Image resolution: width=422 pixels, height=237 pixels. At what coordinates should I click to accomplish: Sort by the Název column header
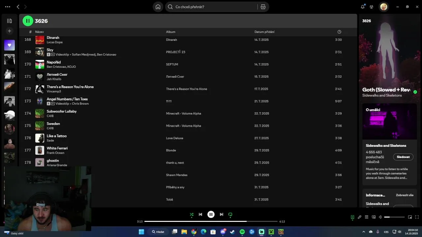[40, 32]
